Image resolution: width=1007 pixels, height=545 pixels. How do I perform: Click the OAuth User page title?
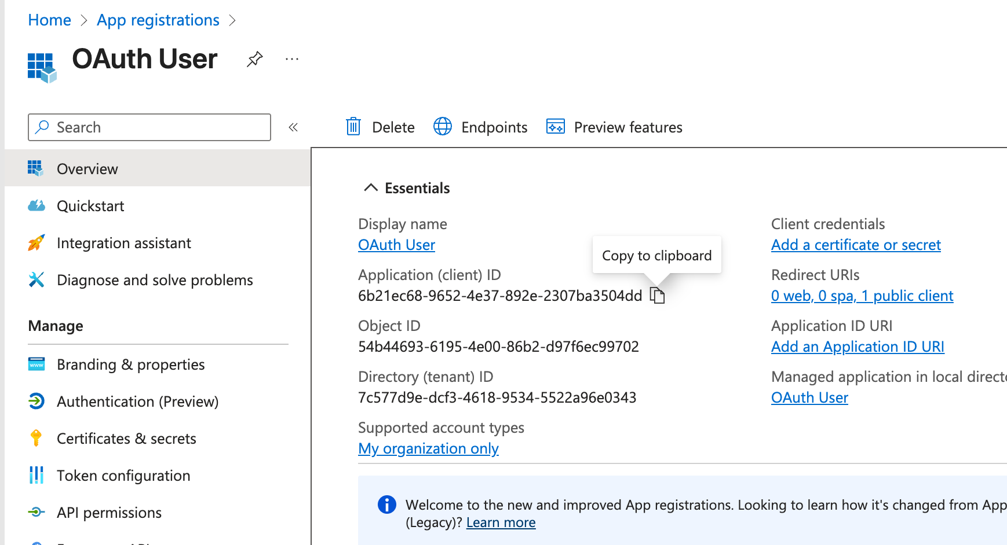click(x=145, y=59)
